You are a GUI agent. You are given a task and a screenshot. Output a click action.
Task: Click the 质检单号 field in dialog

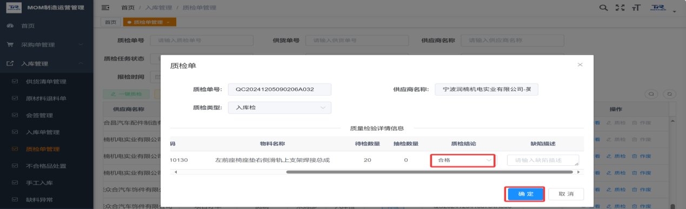point(279,90)
